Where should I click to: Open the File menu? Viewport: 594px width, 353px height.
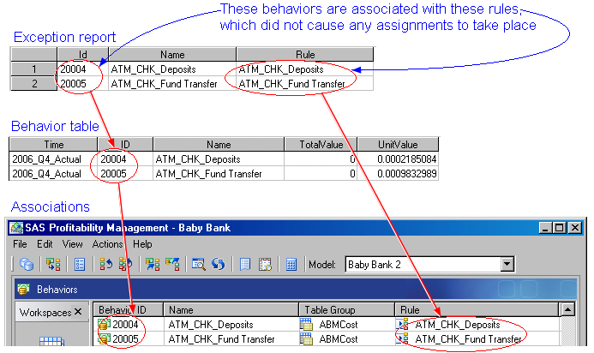click(x=21, y=244)
